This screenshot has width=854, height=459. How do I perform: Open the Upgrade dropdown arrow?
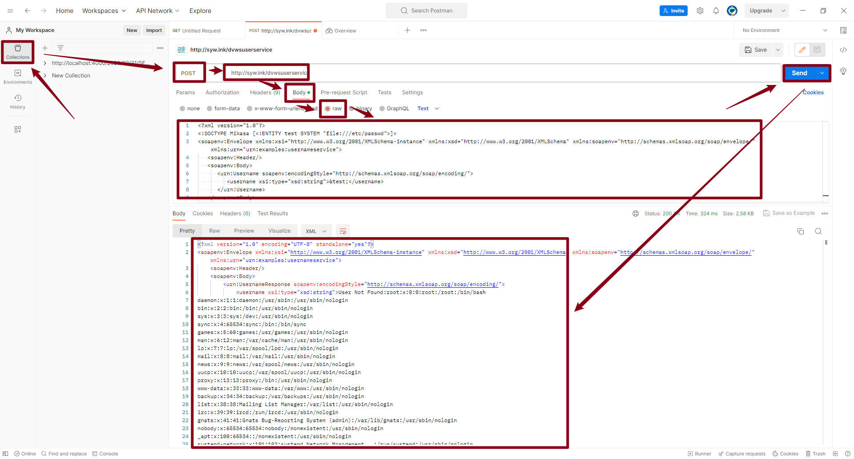click(783, 11)
